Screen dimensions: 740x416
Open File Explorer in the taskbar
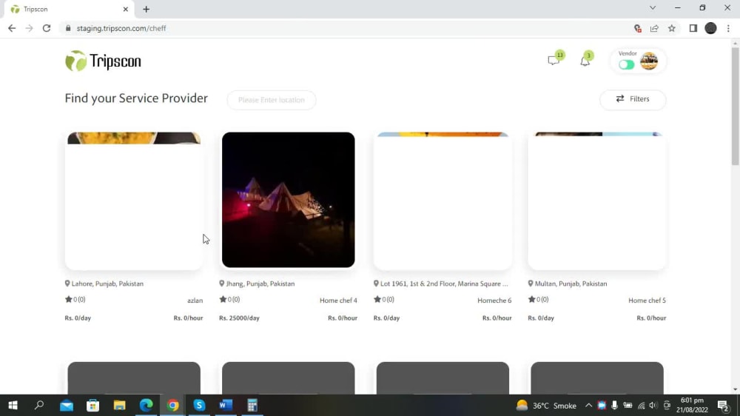(x=119, y=405)
